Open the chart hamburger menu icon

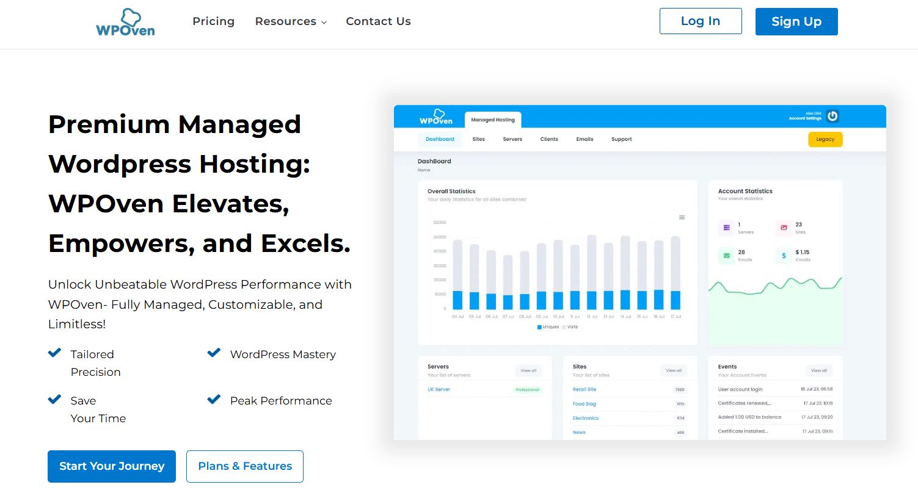(682, 217)
